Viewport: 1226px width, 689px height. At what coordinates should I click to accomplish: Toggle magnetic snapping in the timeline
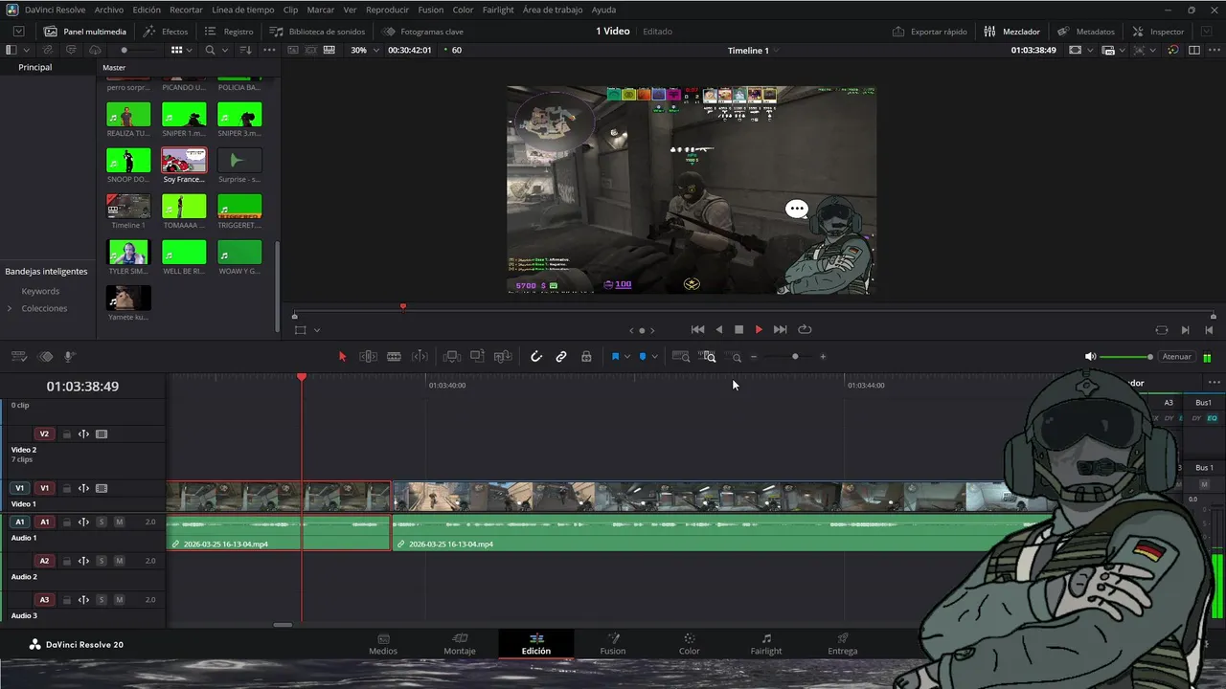tap(536, 357)
